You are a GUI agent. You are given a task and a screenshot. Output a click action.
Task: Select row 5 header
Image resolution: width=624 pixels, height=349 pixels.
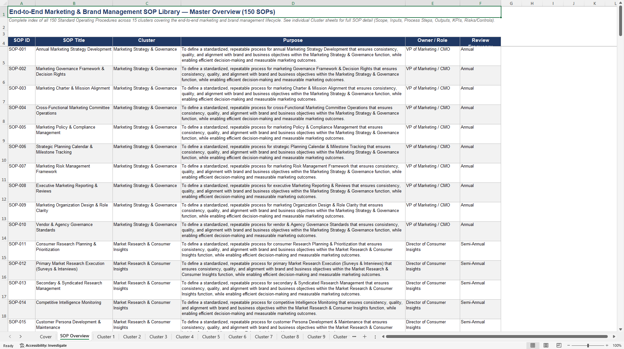tap(4, 56)
